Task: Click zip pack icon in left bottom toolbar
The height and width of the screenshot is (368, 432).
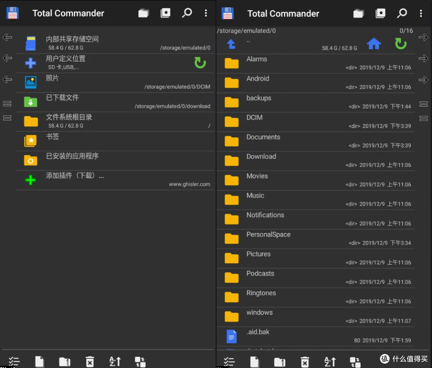Action: (65, 361)
